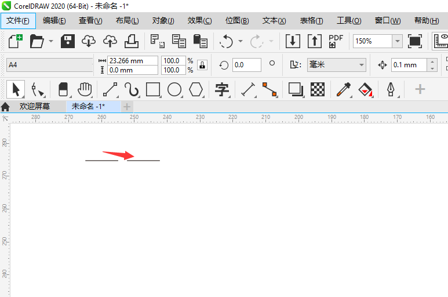448x297 pixels.
Task: Click the Export icon
Action: (315, 41)
